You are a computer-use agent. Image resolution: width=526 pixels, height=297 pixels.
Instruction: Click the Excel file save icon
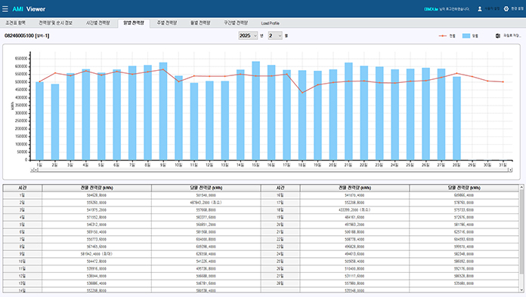click(x=498, y=35)
